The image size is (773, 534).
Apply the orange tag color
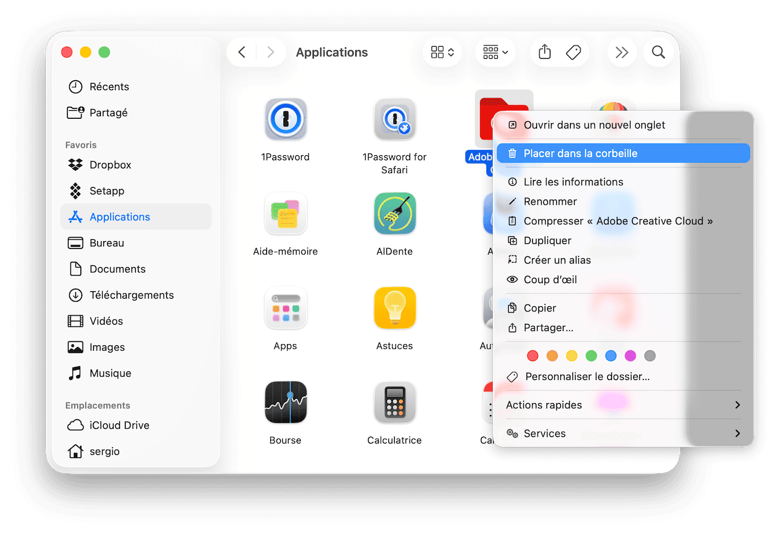pyautogui.click(x=552, y=356)
